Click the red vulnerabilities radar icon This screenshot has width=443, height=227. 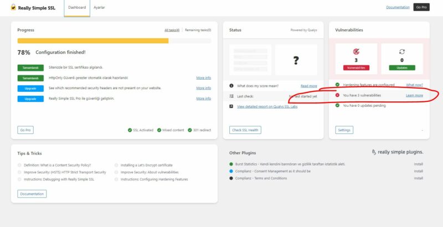[x=356, y=52]
